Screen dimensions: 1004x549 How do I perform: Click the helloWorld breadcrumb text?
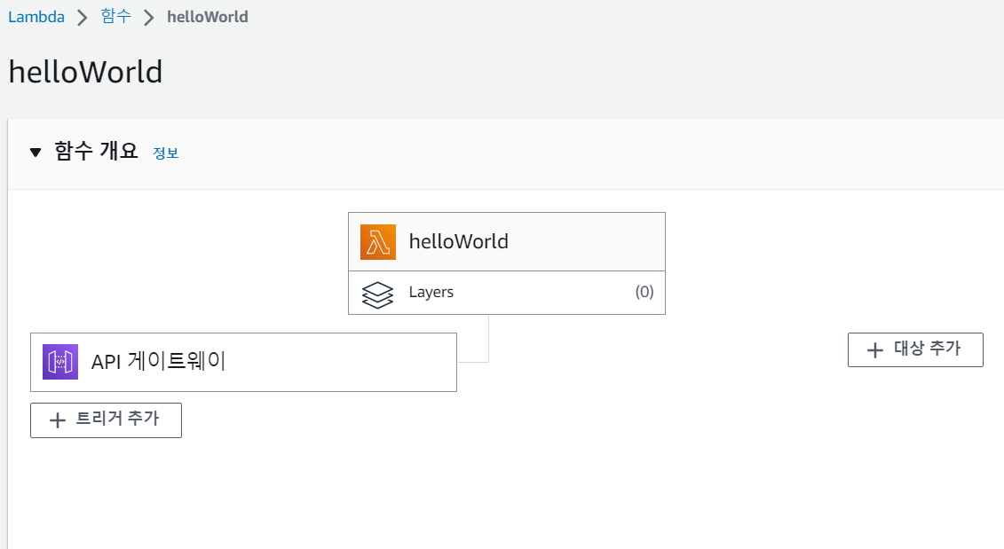point(208,17)
